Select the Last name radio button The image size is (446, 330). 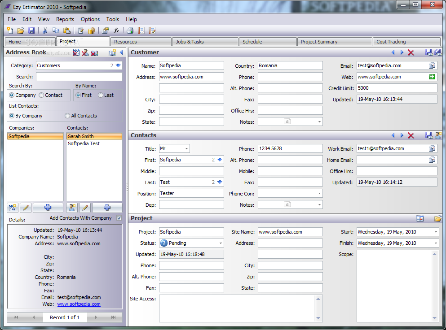pos(101,95)
